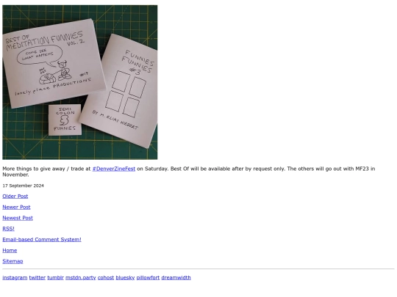Open the dreamwidth link
Screen dimensions: 397x297
(176, 278)
